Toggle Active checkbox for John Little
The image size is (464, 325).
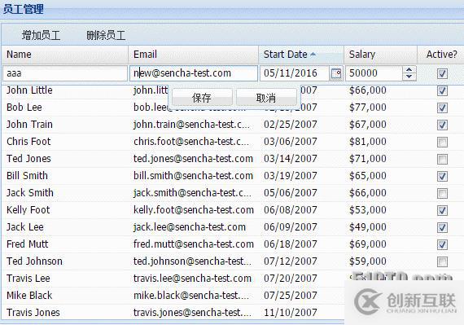coord(442,90)
